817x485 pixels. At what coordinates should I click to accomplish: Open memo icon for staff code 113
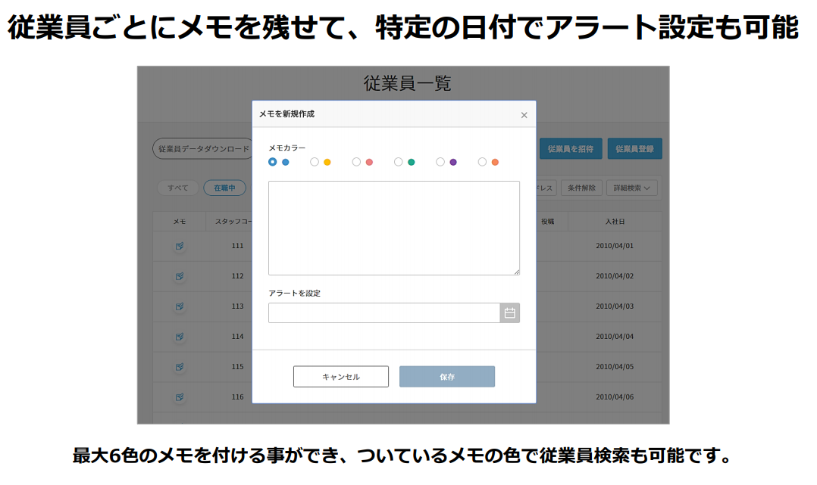pyautogui.click(x=180, y=306)
